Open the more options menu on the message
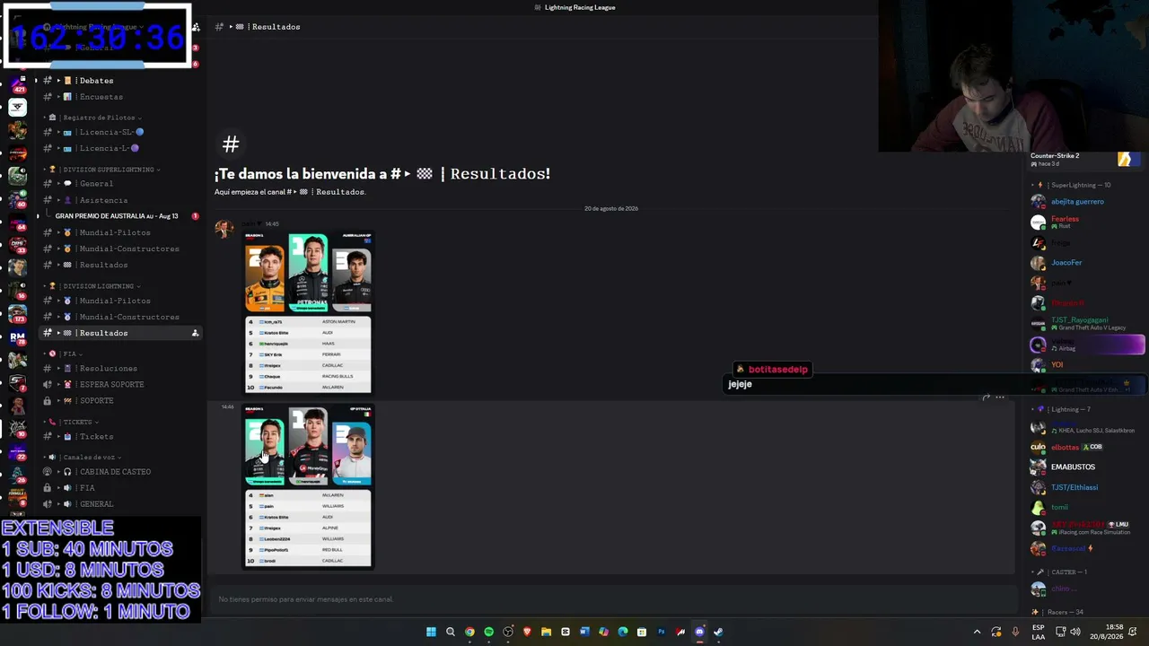The image size is (1149, 646). coord(1000,397)
